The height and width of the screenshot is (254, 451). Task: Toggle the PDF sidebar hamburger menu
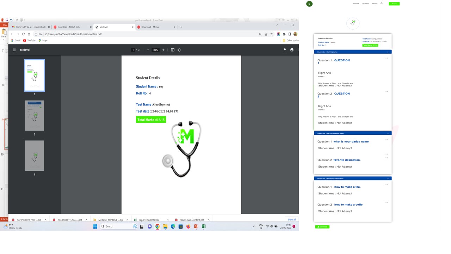(x=14, y=50)
